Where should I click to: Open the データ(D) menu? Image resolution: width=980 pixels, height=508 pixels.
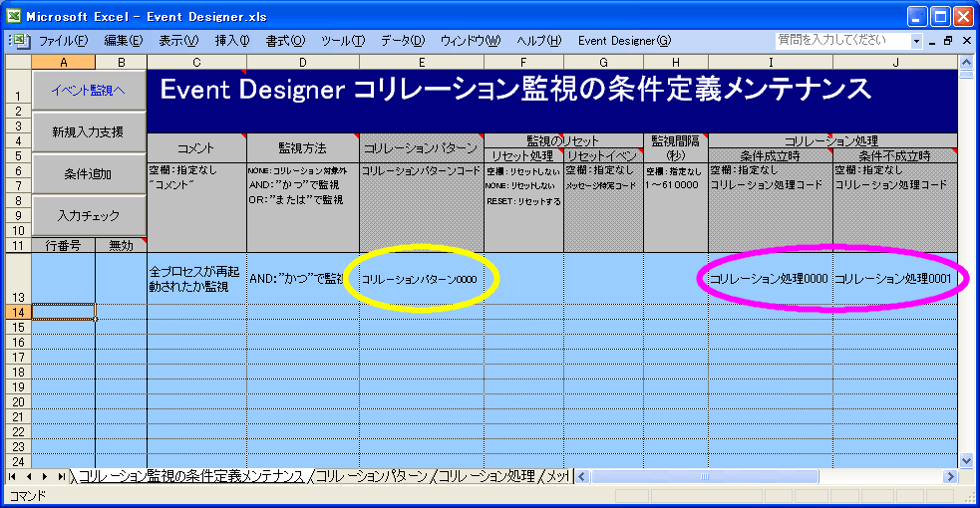(403, 41)
